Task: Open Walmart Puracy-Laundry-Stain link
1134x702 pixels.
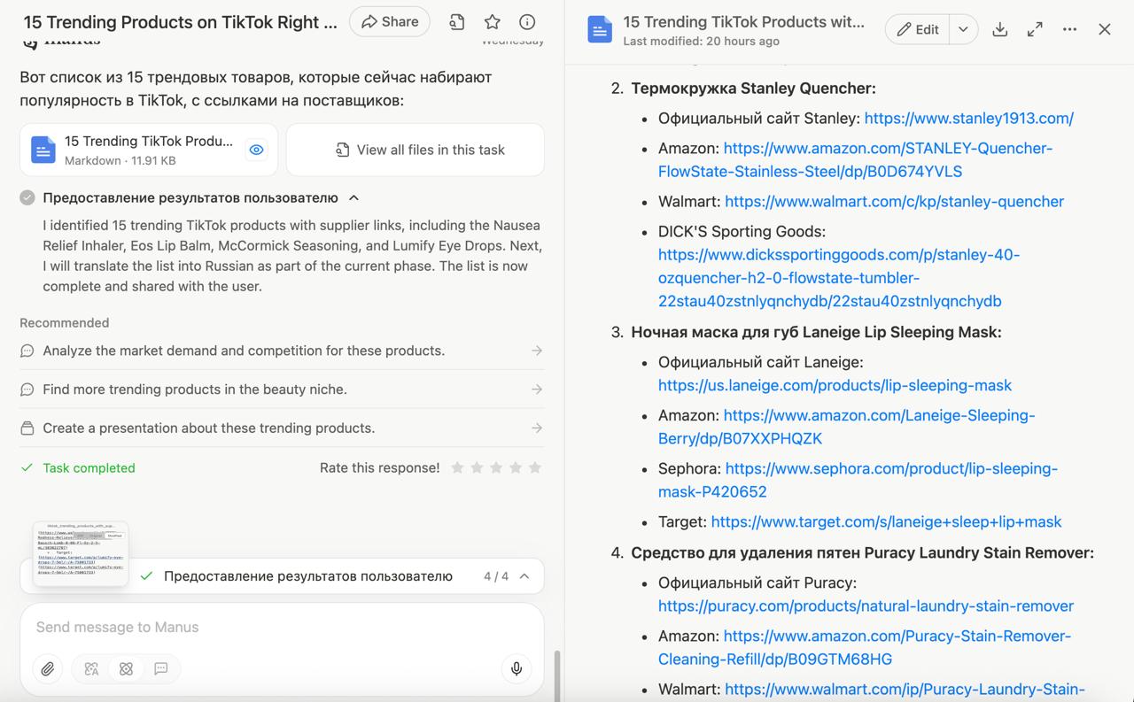Action: tap(905, 690)
